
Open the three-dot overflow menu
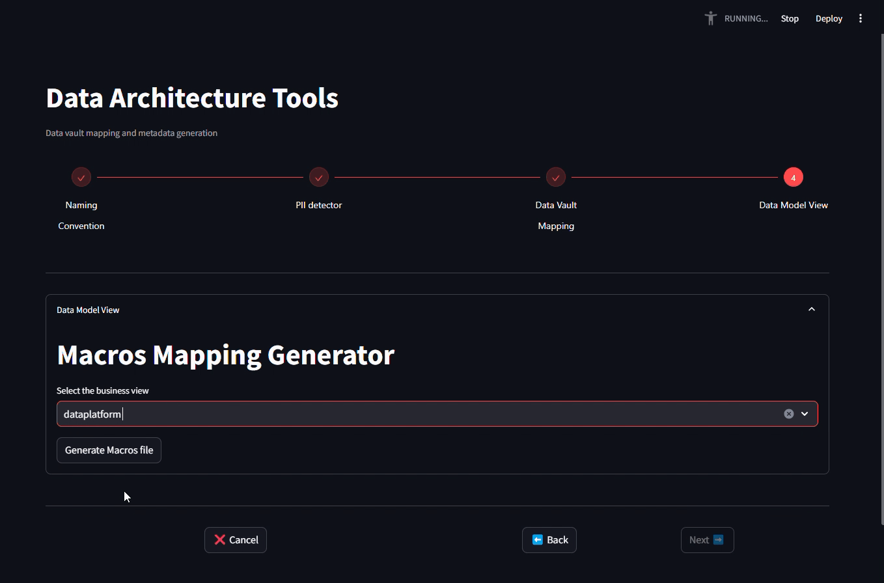click(x=861, y=18)
